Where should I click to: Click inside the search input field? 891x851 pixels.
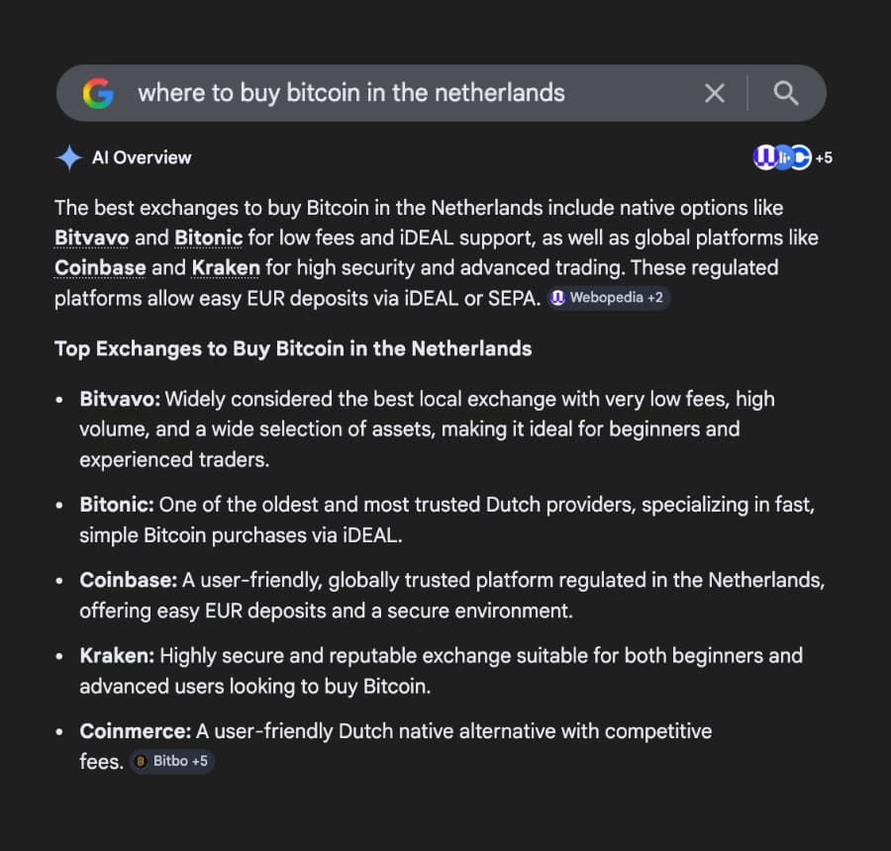(x=396, y=92)
